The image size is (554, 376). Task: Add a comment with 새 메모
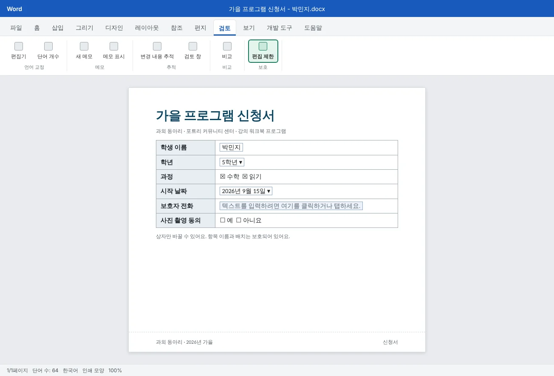tap(84, 51)
